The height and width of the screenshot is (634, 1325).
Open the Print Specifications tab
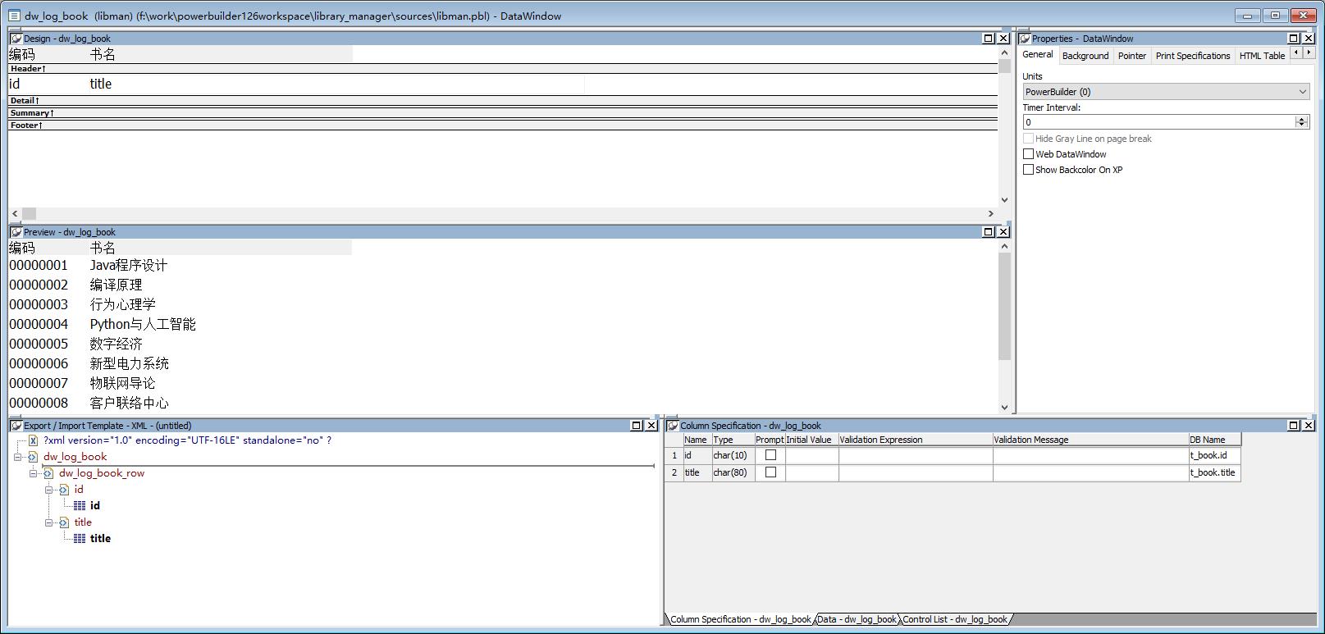[1193, 56]
